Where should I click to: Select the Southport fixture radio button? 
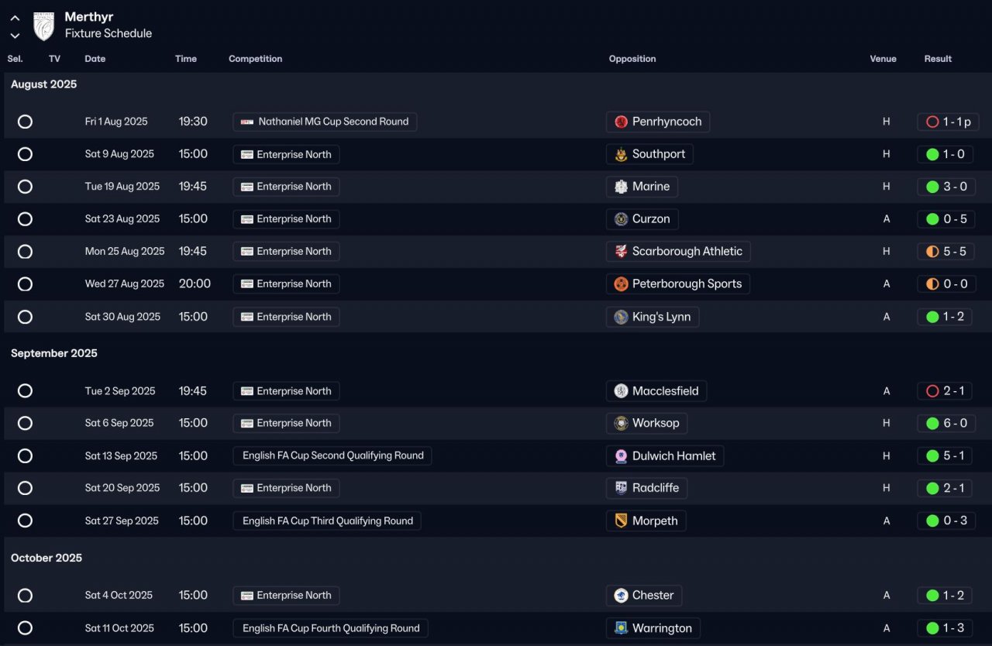(x=25, y=154)
